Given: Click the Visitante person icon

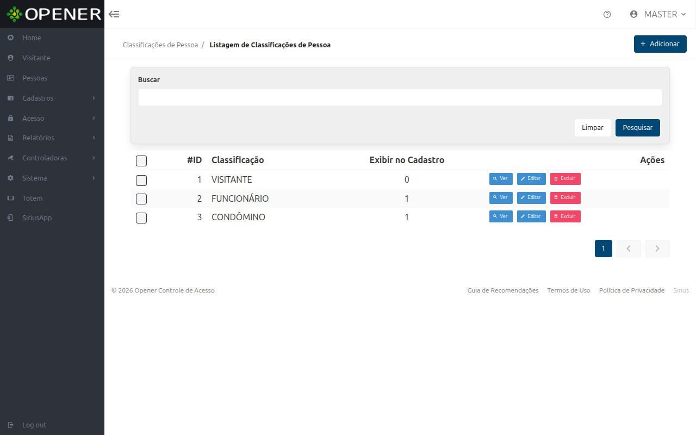Looking at the screenshot, I should 10,58.
